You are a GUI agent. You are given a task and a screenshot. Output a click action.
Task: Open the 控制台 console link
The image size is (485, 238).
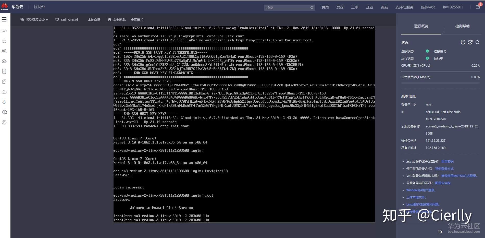pos(39,7)
